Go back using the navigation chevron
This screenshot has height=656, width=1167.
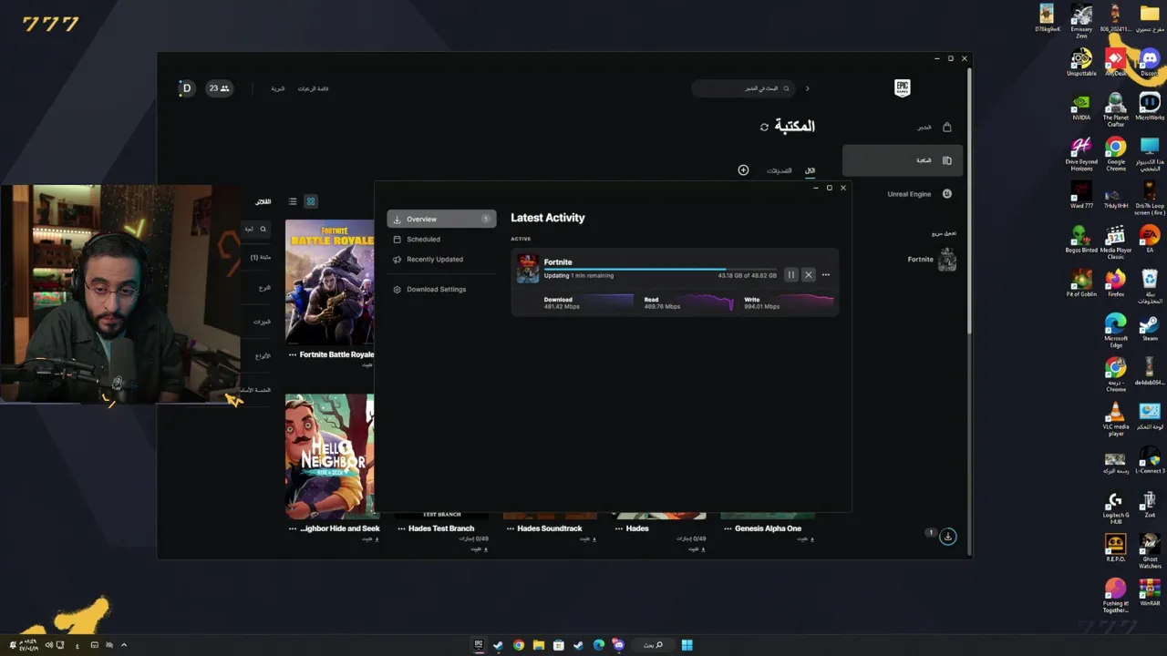(x=807, y=88)
